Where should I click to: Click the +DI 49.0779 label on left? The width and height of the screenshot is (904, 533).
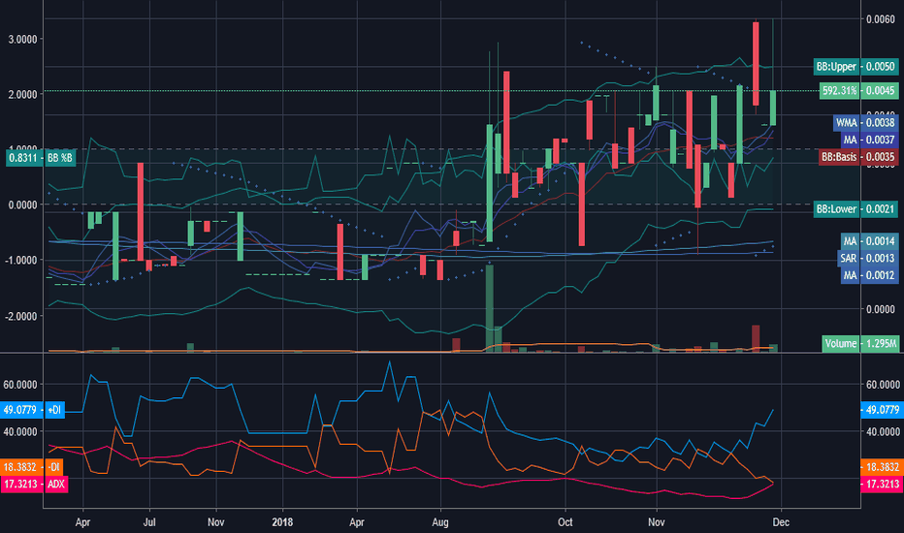[33, 410]
